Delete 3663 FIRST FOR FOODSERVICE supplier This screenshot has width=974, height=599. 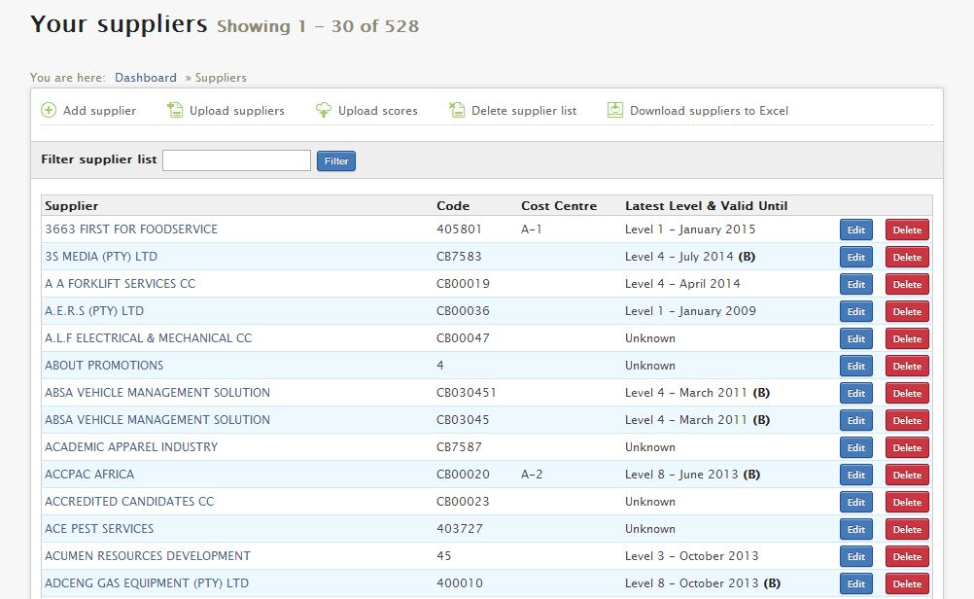click(907, 229)
